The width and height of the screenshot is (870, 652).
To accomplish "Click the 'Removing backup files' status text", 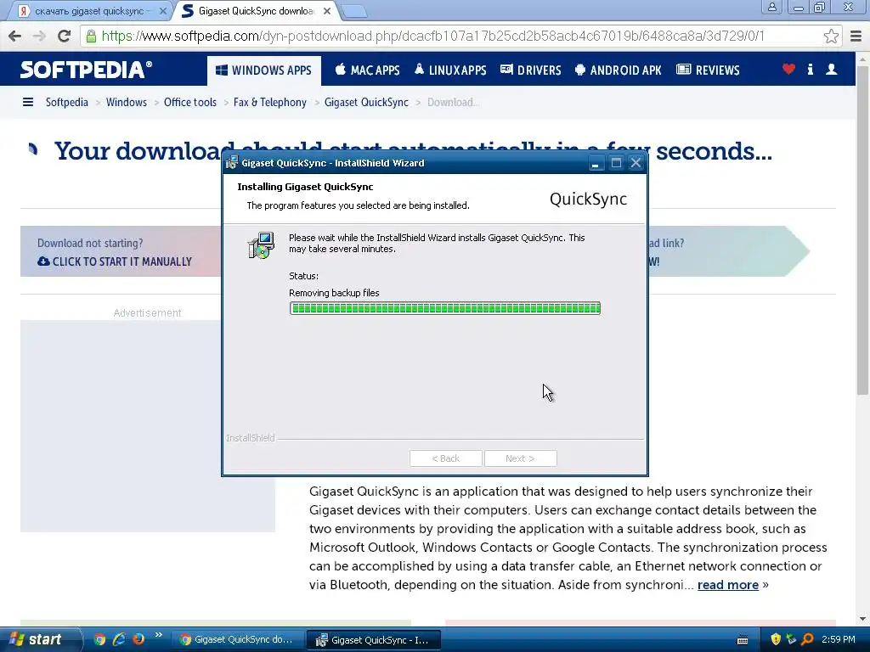I will click(x=334, y=293).
